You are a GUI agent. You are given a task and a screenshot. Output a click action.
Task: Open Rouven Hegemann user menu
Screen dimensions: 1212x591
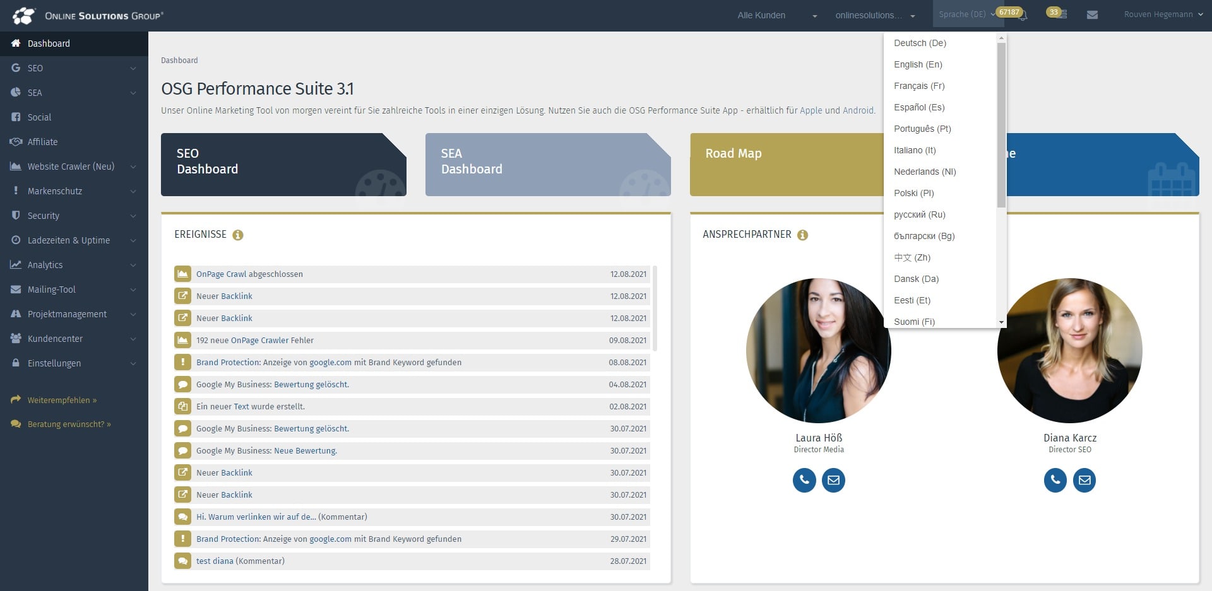(1163, 15)
